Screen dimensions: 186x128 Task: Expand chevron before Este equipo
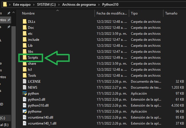(x=10, y=5)
